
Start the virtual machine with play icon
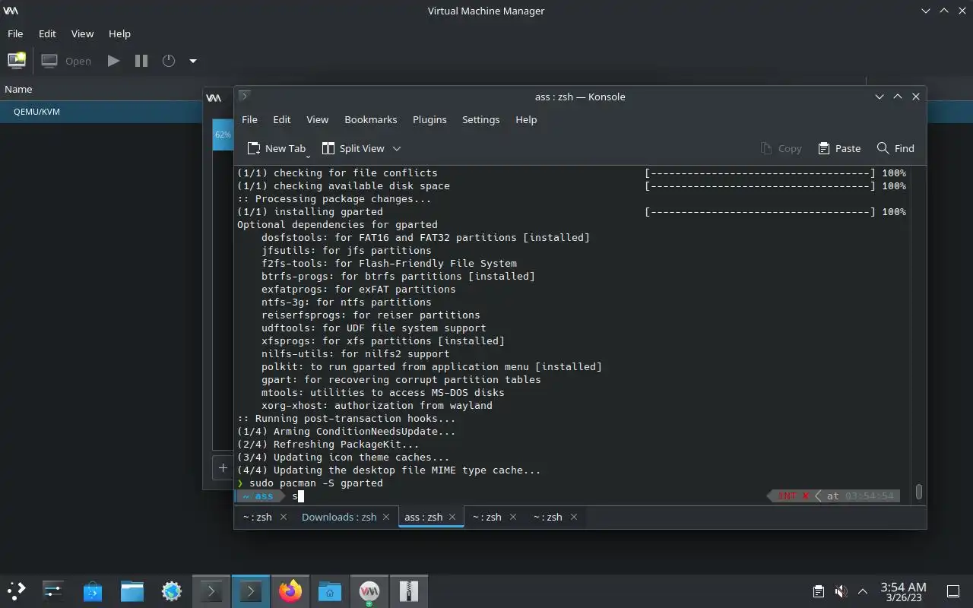click(x=113, y=61)
